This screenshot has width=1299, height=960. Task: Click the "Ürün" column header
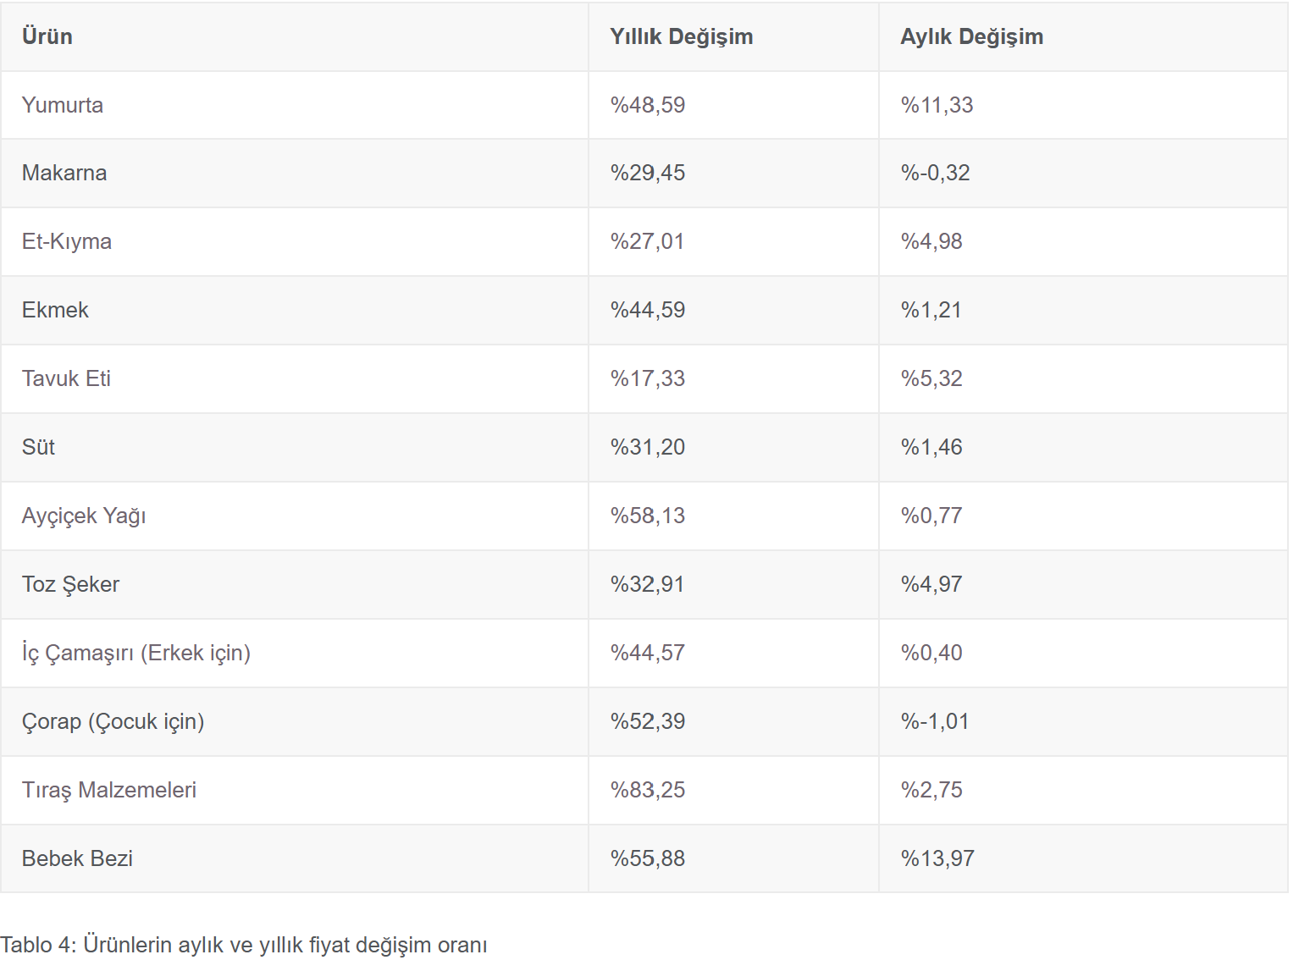pyautogui.click(x=47, y=36)
